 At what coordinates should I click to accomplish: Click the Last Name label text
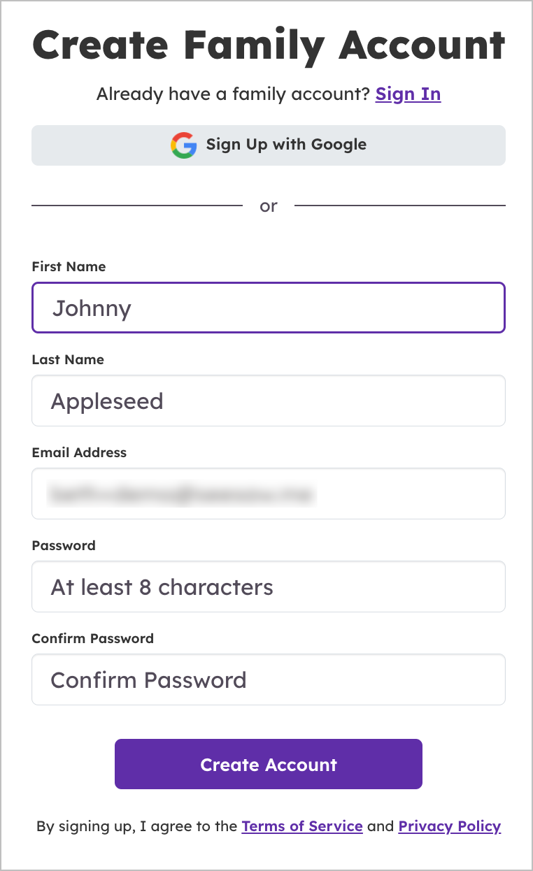pos(68,359)
